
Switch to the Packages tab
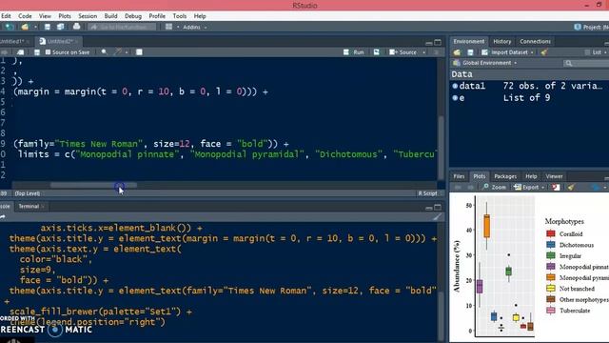pyautogui.click(x=505, y=176)
